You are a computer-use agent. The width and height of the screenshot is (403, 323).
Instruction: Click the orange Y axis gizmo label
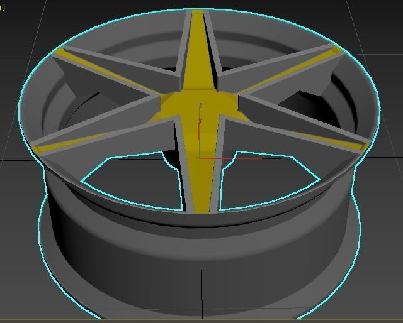click(x=200, y=120)
